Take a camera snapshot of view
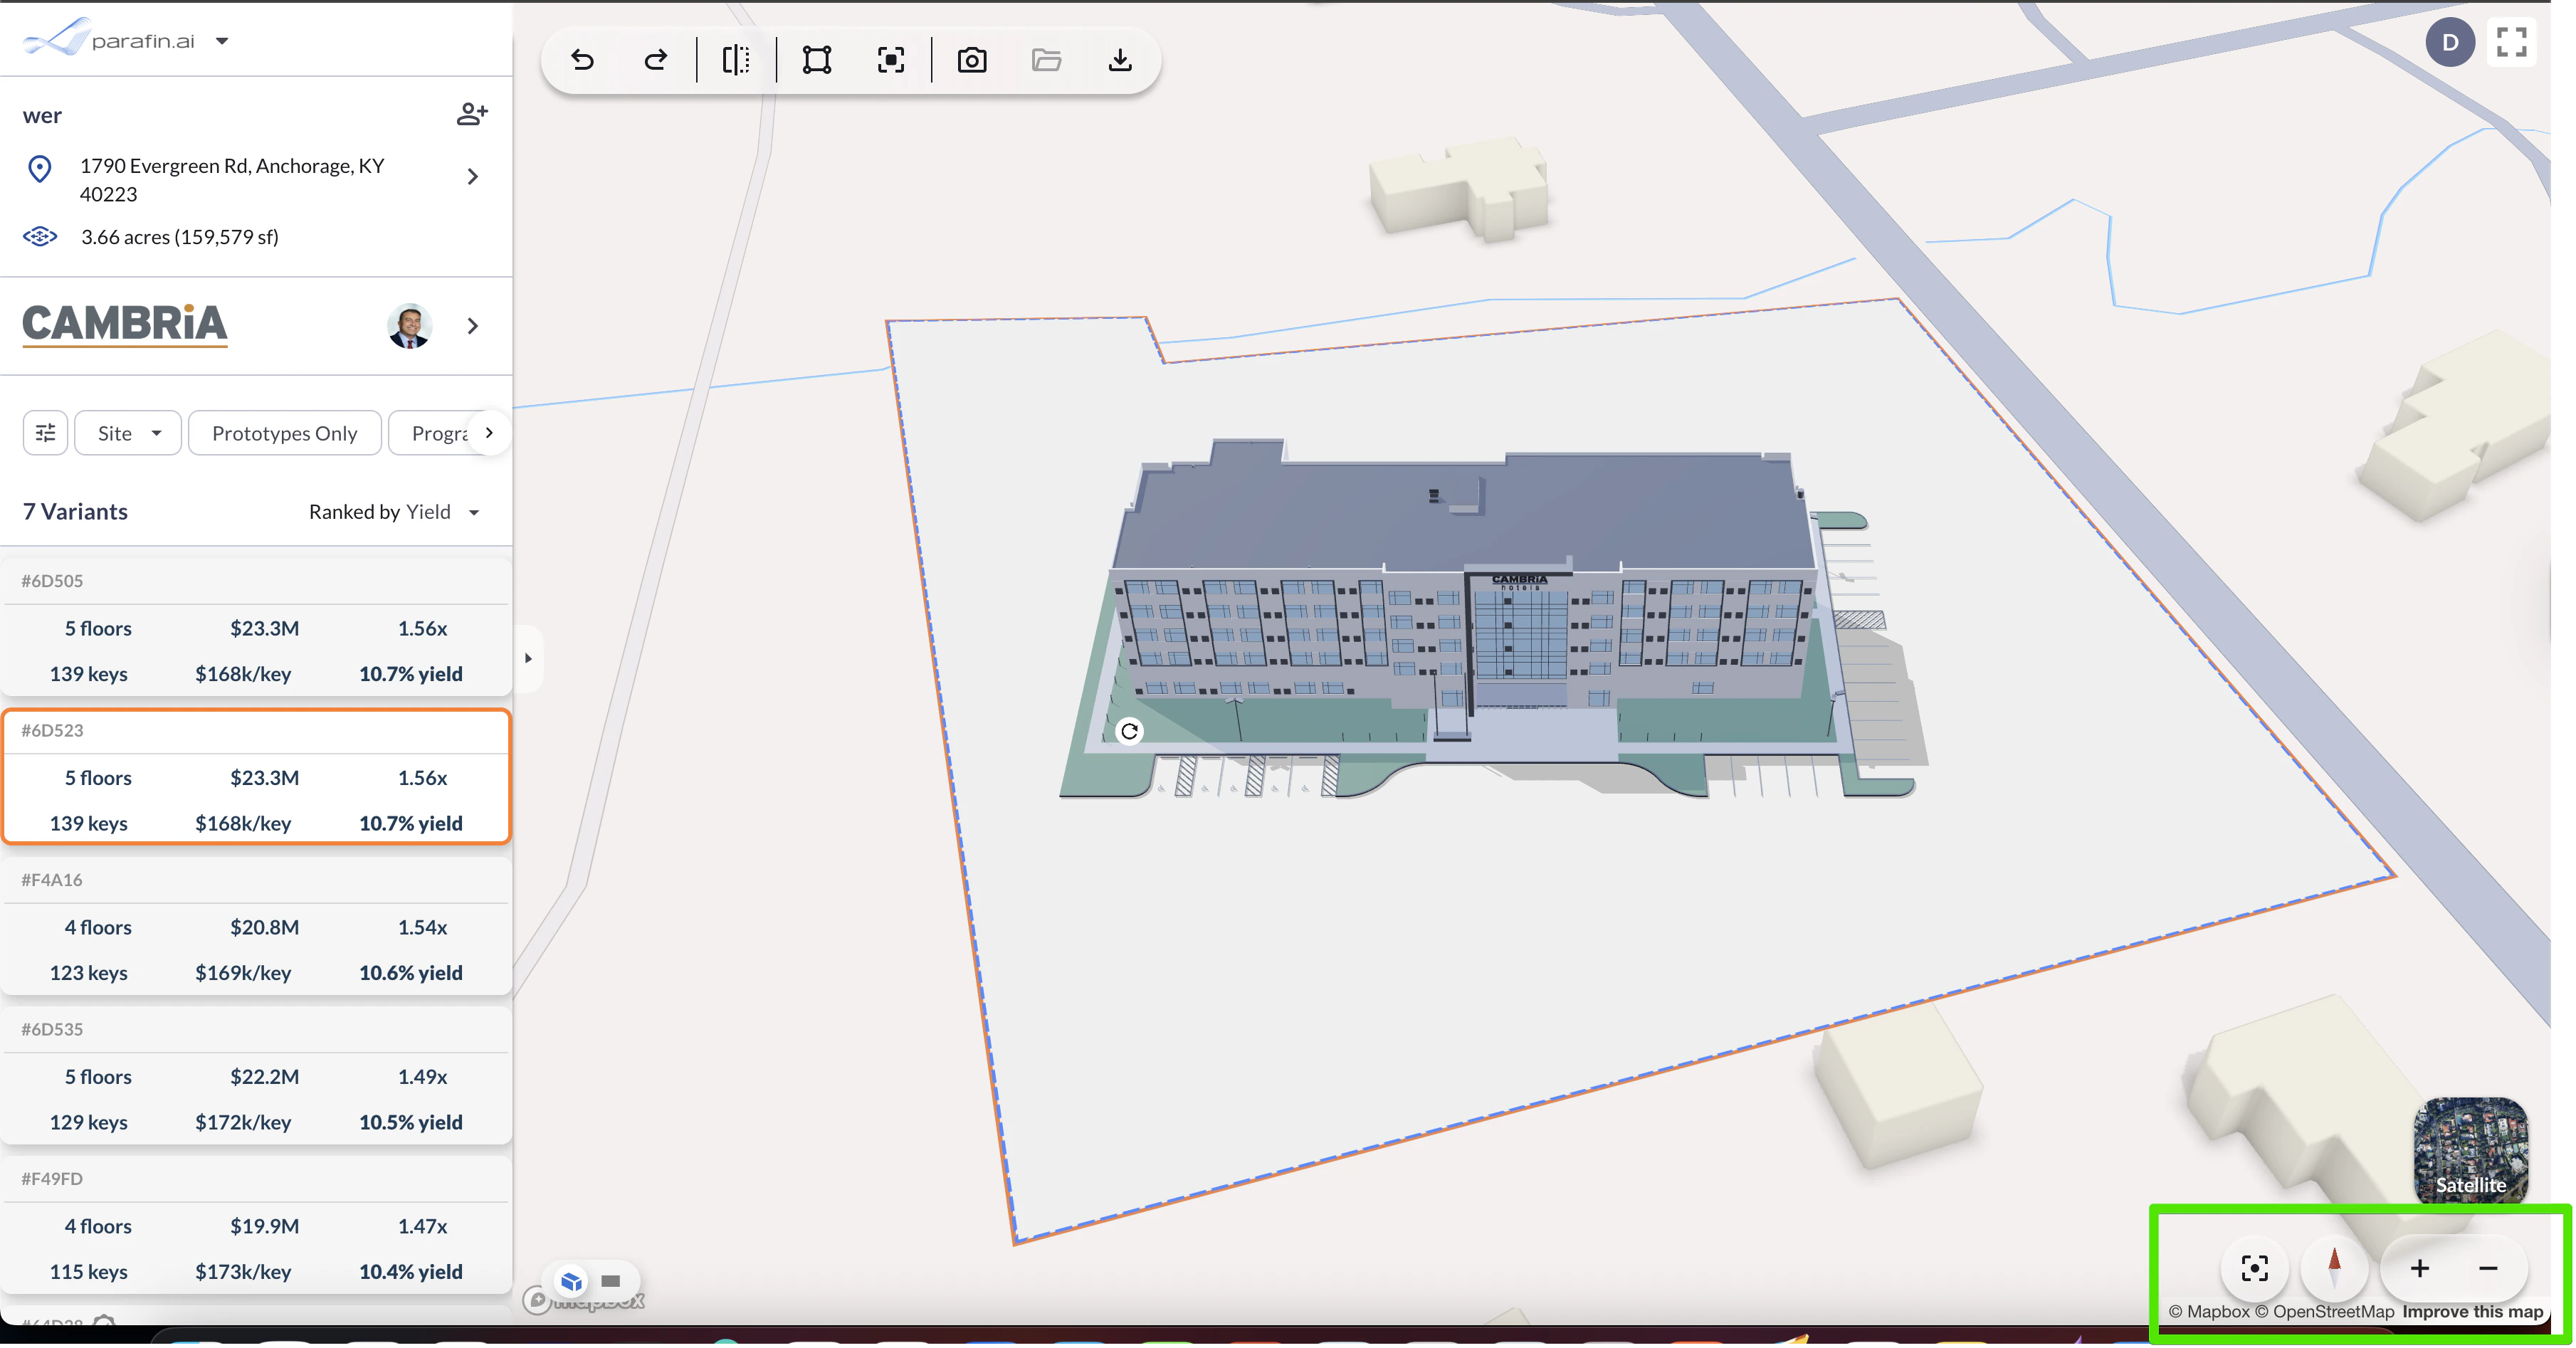The width and height of the screenshot is (2576, 1348). click(x=971, y=60)
